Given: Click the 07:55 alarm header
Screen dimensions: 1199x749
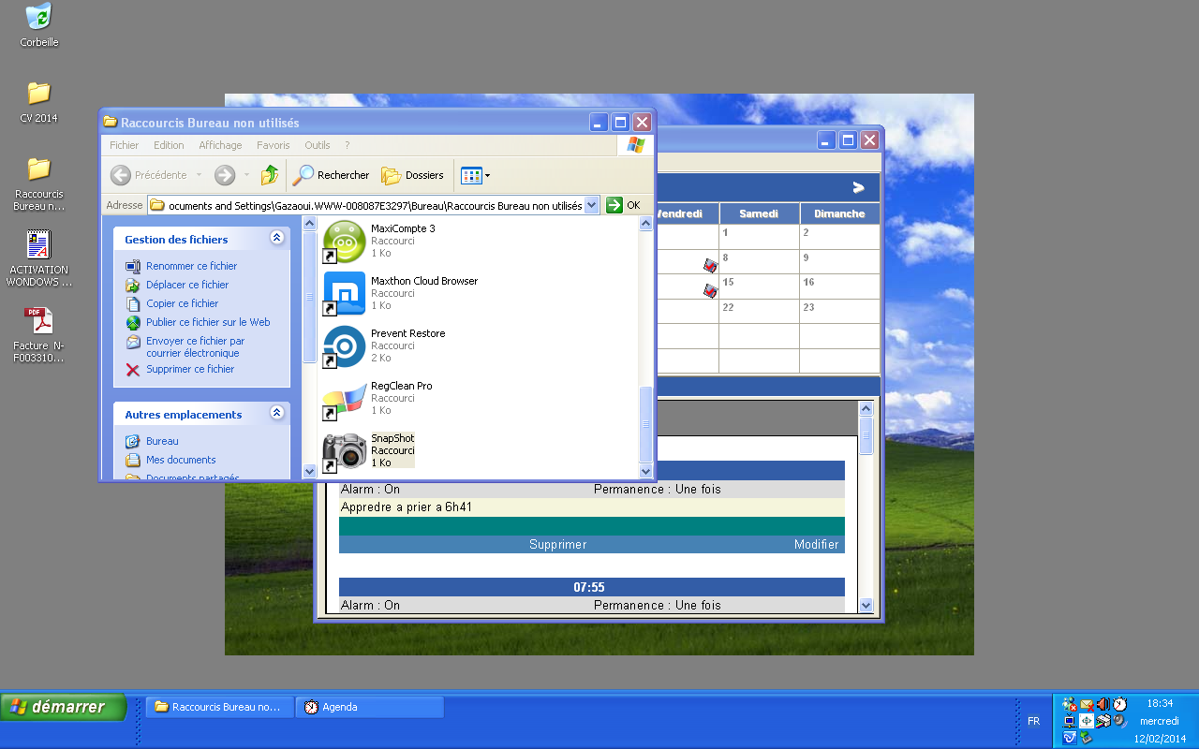Looking at the screenshot, I should 591,587.
